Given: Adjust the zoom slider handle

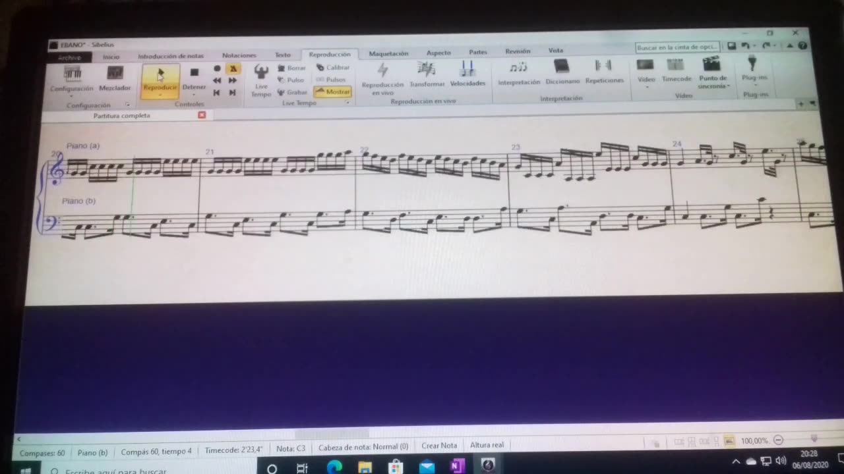Looking at the screenshot, I should click(814, 439).
